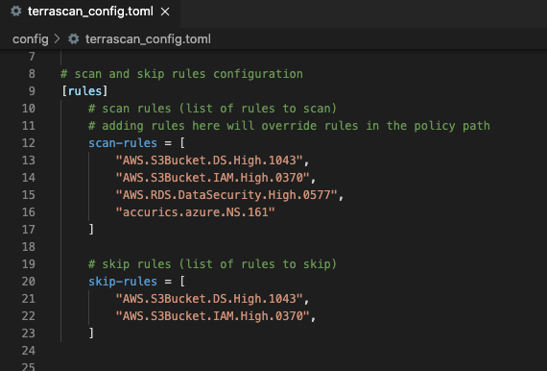Click comment 'skip rules (list of rules to skip)'
This screenshot has height=371, width=547.
tap(212, 264)
